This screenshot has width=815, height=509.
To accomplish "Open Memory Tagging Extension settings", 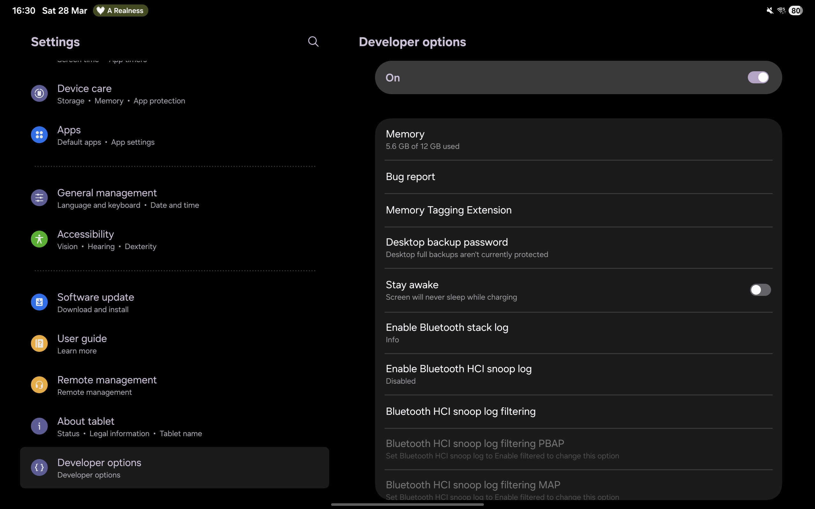I will pyautogui.click(x=449, y=210).
